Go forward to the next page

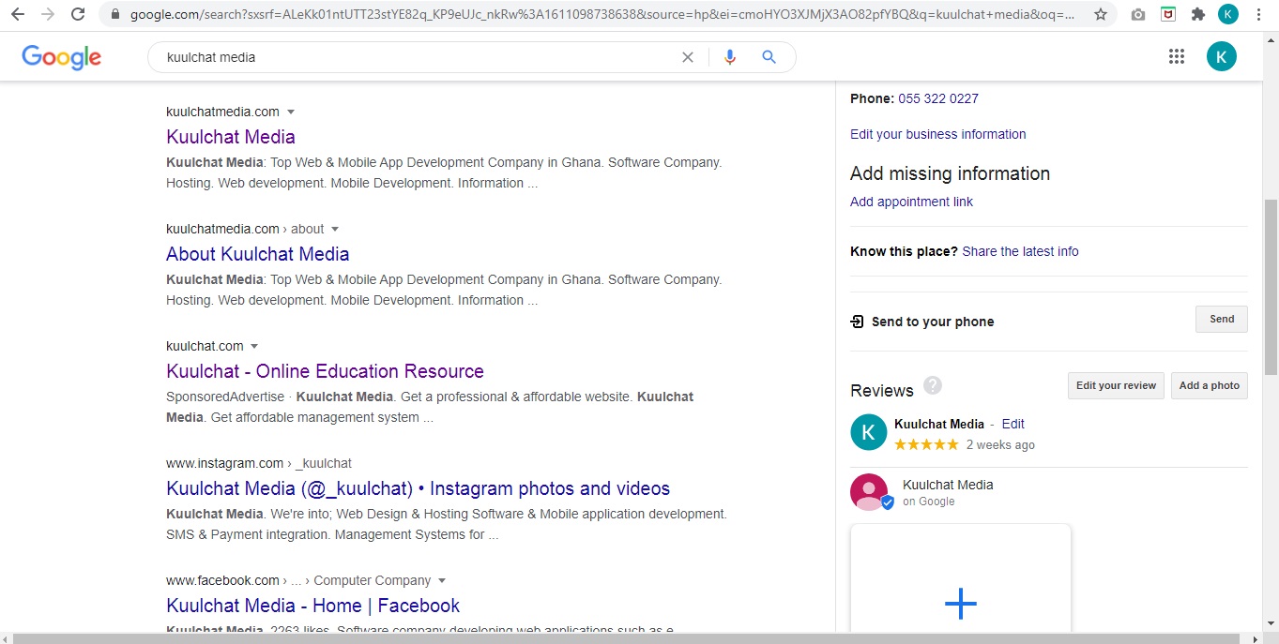click(48, 15)
